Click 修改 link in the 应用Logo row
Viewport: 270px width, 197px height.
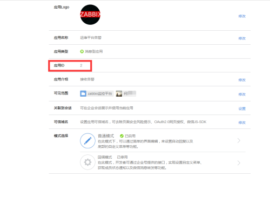coord(242,16)
